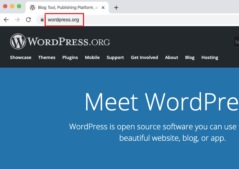Viewport: 239px width, 169px height.
Task: Open a new tab with the plus icon
Action: (x=116, y=8)
